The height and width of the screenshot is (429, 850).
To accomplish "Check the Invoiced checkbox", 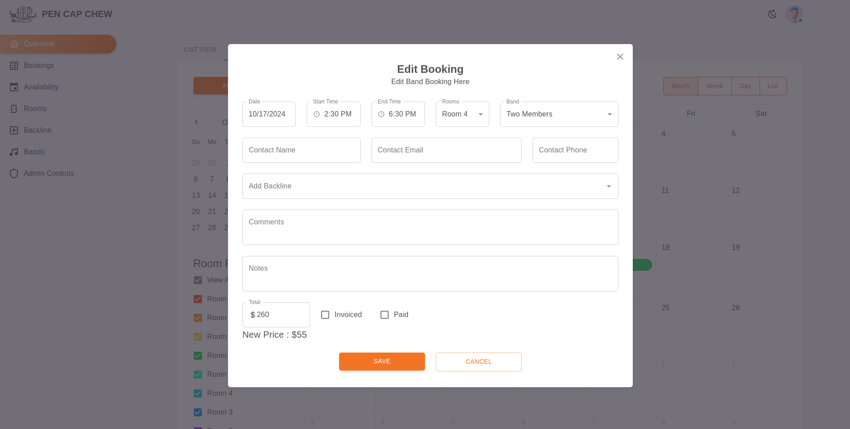I will point(325,315).
